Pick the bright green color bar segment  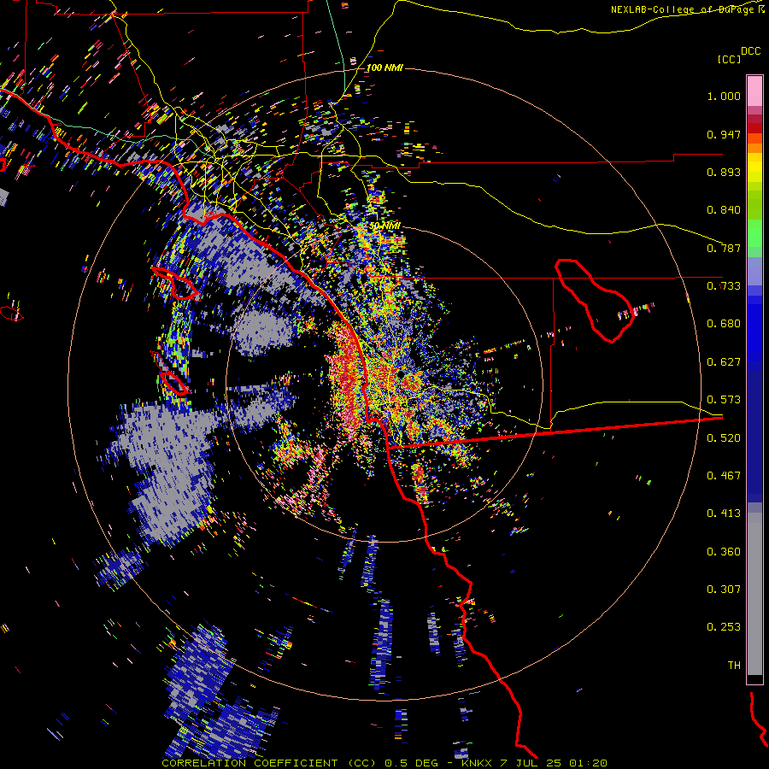click(754, 233)
